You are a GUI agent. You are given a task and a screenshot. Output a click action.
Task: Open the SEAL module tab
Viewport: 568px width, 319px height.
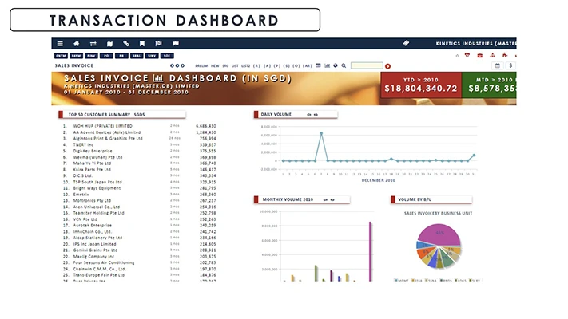137,56
